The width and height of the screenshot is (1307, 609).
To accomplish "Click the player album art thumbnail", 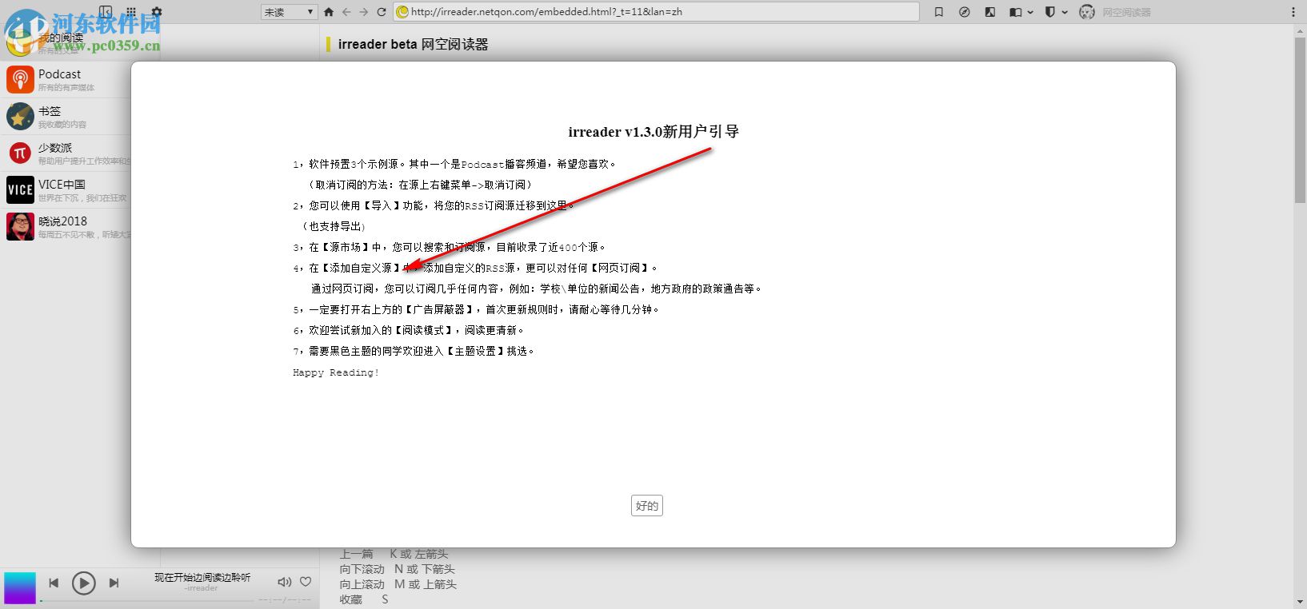I will click(x=20, y=587).
